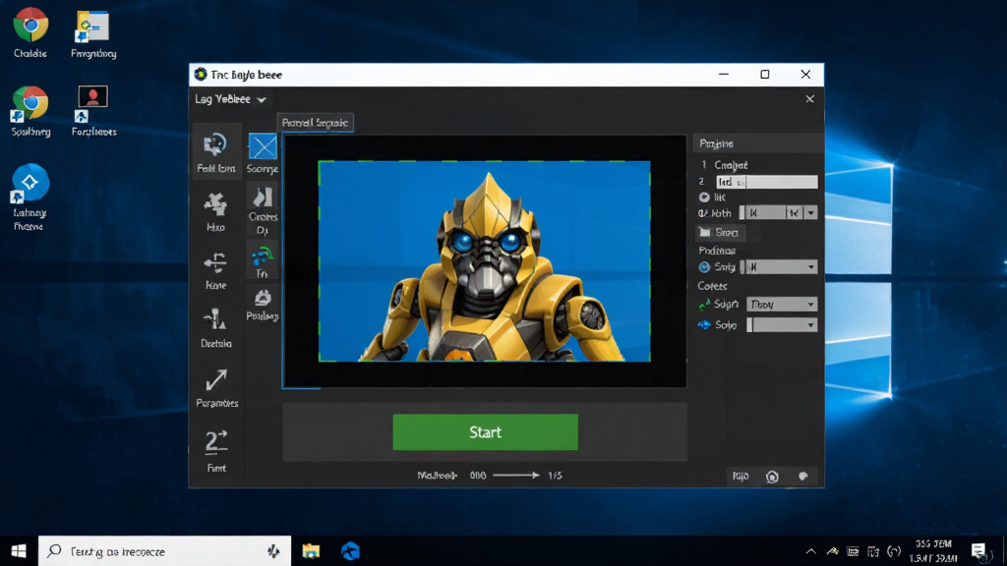The width and height of the screenshot is (1007, 566).
Task: Switch to the tab above the preview area
Action: pos(316,123)
